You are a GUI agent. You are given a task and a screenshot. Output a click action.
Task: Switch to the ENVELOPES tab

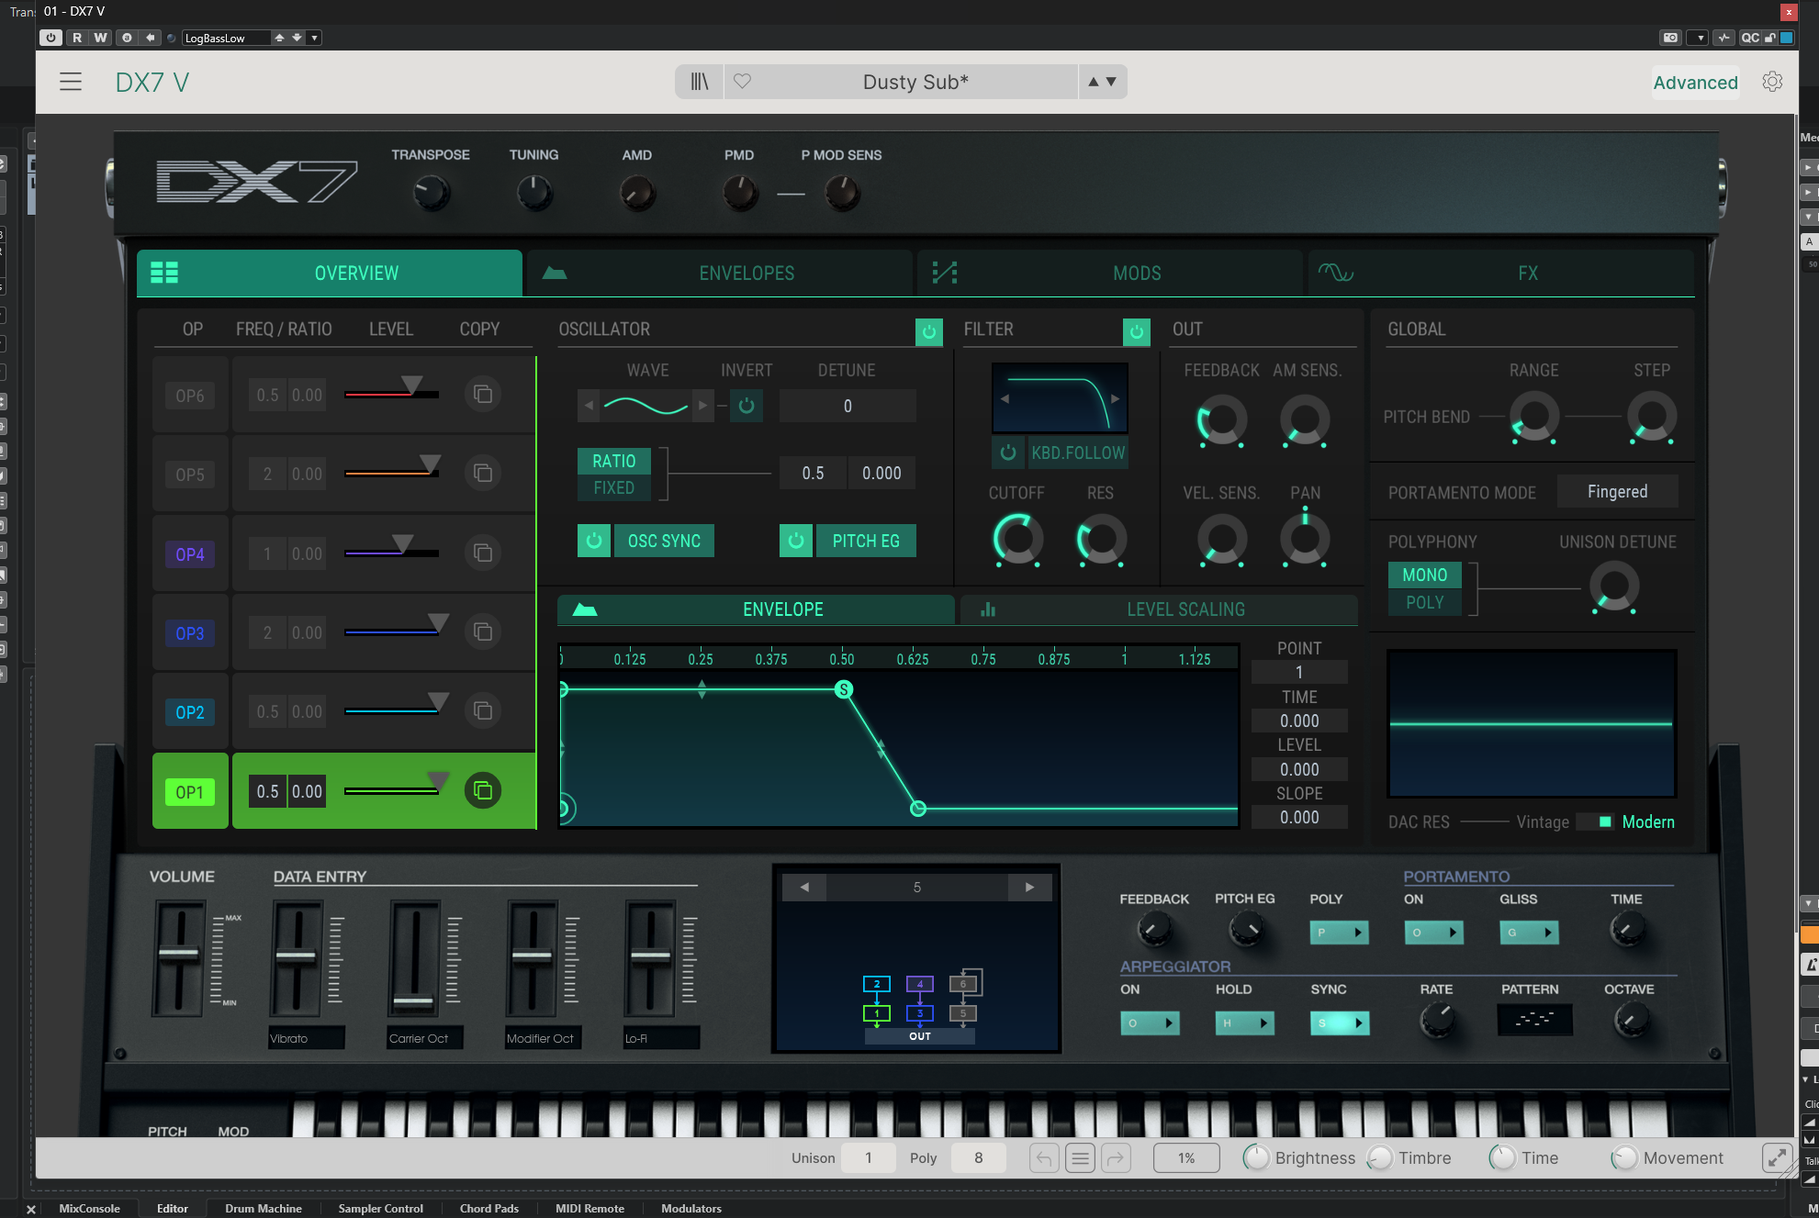pos(721,274)
